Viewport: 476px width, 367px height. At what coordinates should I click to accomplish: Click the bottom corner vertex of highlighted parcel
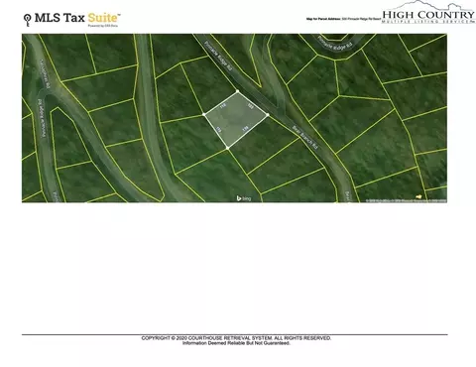pyautogui.click(x=227, y=148)
